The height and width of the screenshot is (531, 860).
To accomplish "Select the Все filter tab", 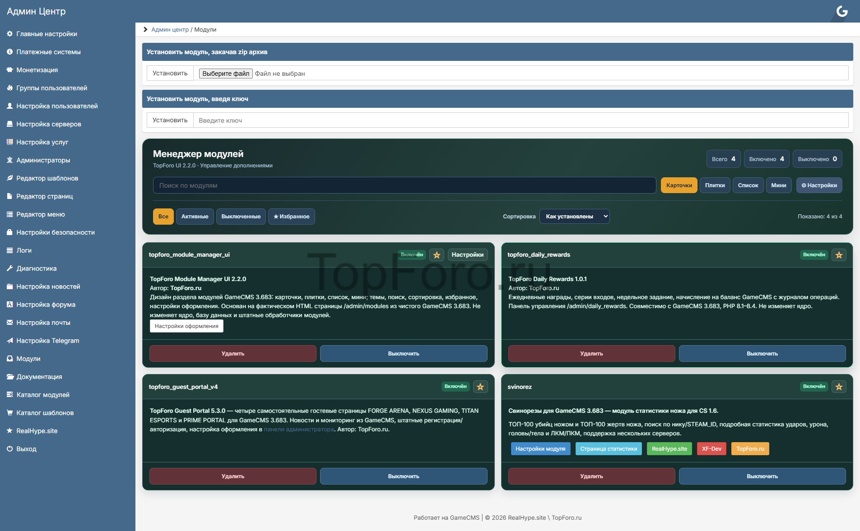I will click(x=163, y=217).
